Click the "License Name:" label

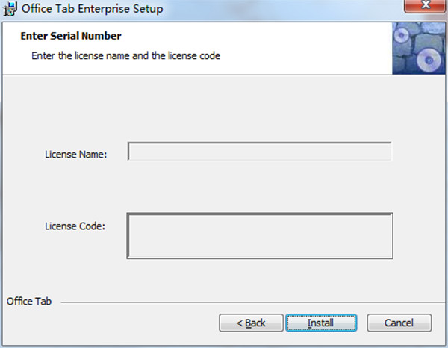(x=76, y=155)
